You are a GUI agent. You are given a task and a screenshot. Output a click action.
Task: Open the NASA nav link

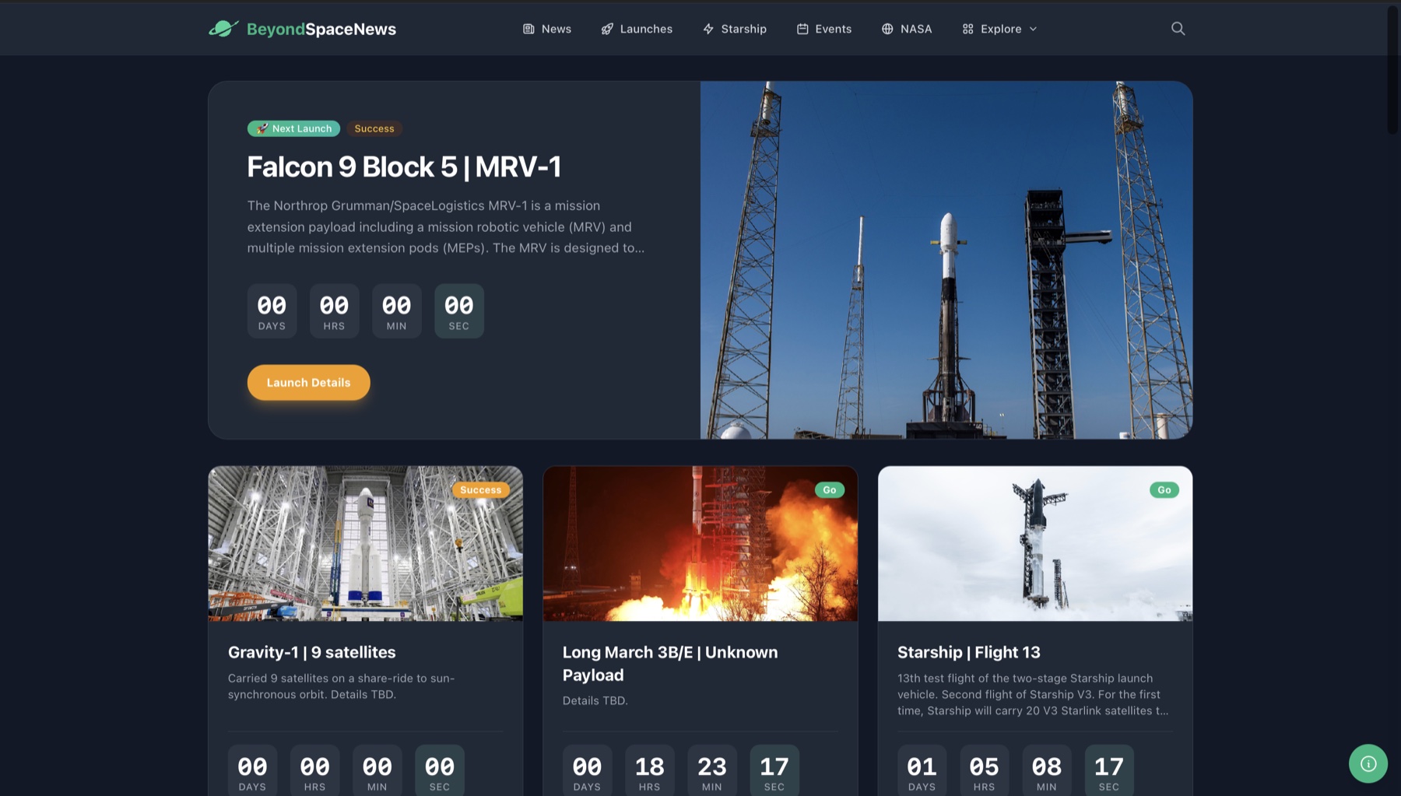[x=916, y=29]
